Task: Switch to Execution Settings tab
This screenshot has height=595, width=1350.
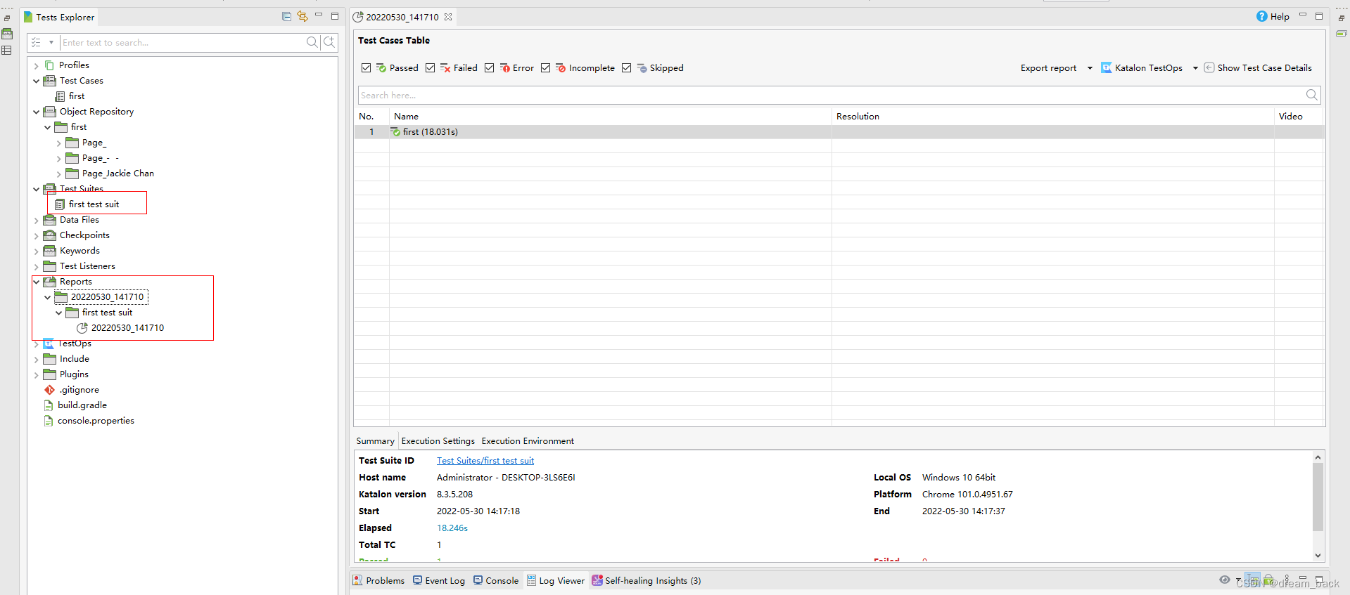Action: click(x=438, y=441)
